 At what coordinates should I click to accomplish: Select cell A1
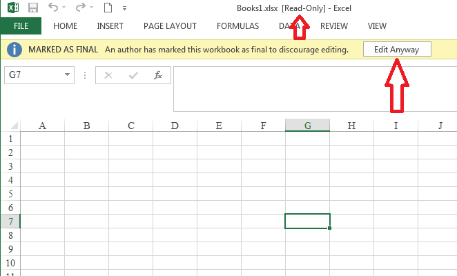coord(43,139)
